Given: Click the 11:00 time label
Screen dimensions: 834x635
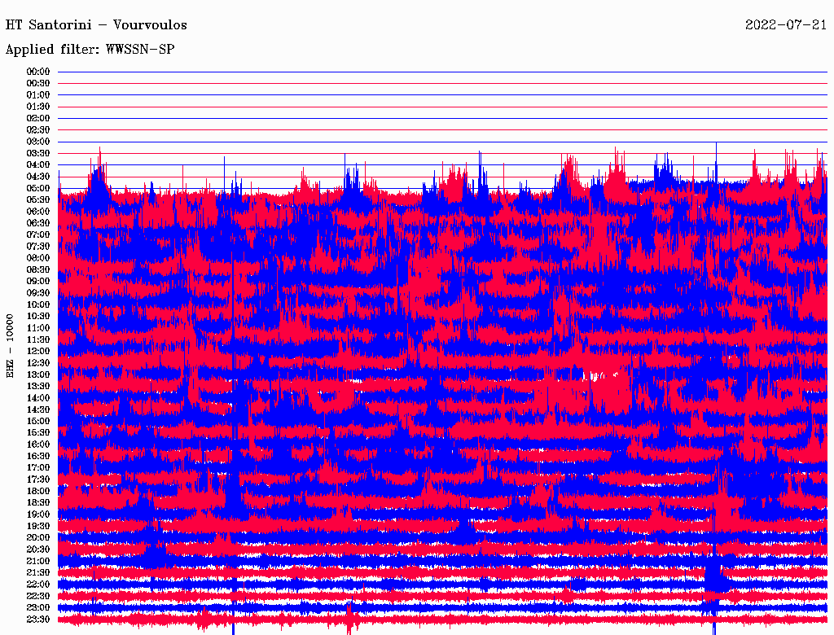Looking at the screenshot, I should point(38,327).
